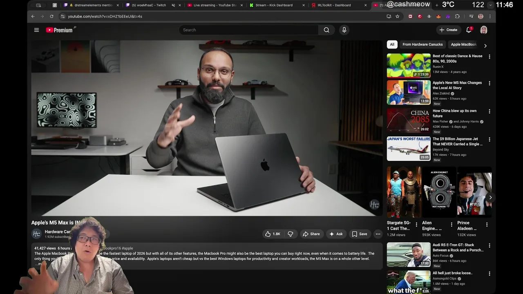Click the browser address bar URL
This screenshot has height=294, width=523.
tap(105, 16)
